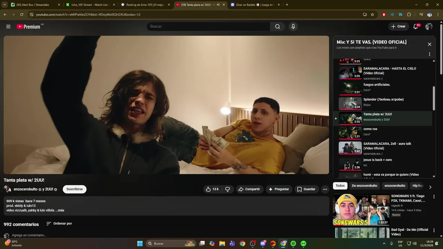Play SARAMALACARA - HASTA EL CIELO from the mix
Image resolution: width=443 pixels, height=249 pixels.
[x=383, y=73]
